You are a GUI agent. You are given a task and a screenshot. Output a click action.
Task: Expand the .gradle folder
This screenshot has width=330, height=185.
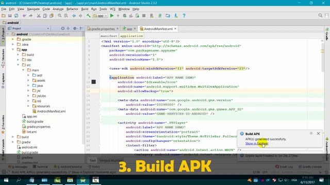(x=13, y=39)
